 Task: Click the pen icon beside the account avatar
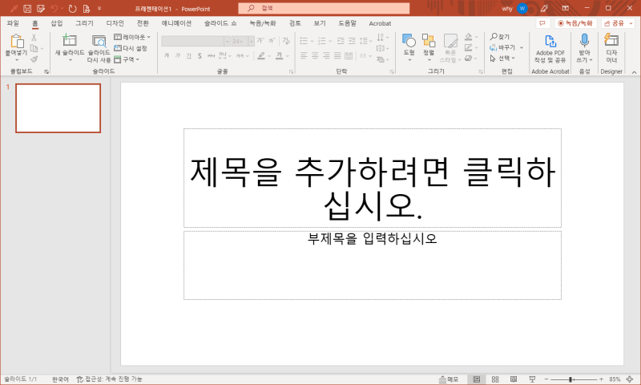coord(544,8)
